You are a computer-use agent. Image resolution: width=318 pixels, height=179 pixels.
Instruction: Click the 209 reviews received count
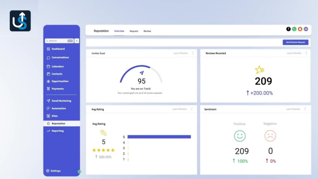263,81
